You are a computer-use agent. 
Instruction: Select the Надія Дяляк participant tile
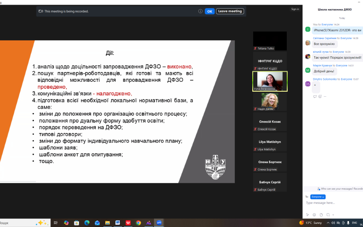click(270, 101)
